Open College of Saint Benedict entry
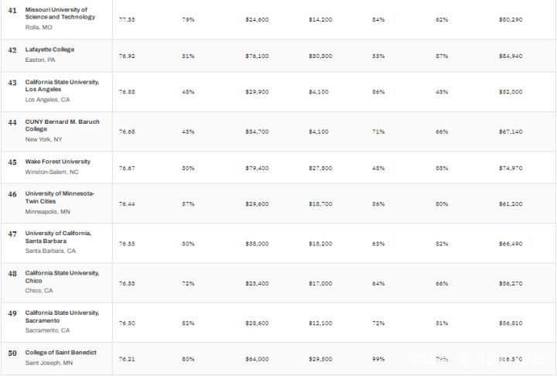This screenshot has width=557, height=376. coord(61,353)
